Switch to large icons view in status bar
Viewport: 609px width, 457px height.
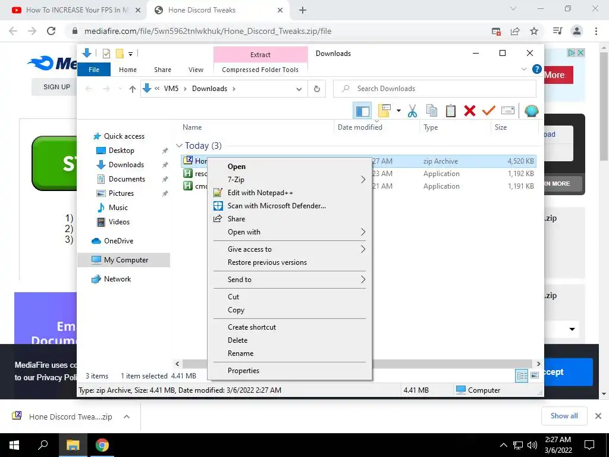(535, 375)
